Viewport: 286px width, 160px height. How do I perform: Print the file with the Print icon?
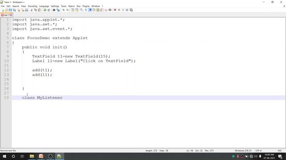tap(27, 10)
